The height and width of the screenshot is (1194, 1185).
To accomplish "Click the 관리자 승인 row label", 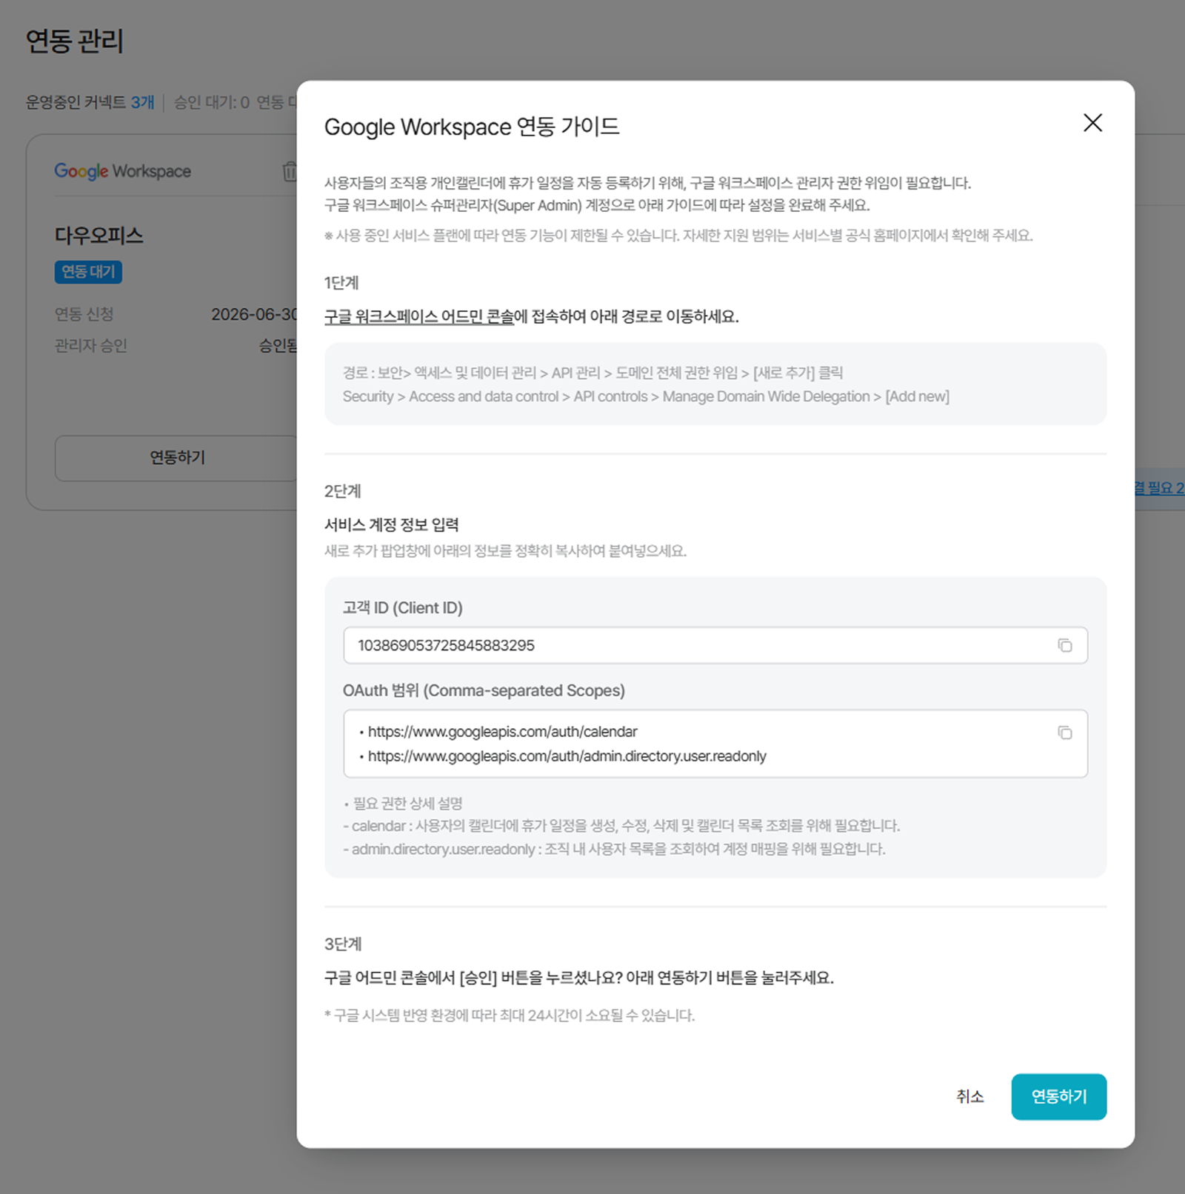I will pyautogui.click(x=90, y=345).
